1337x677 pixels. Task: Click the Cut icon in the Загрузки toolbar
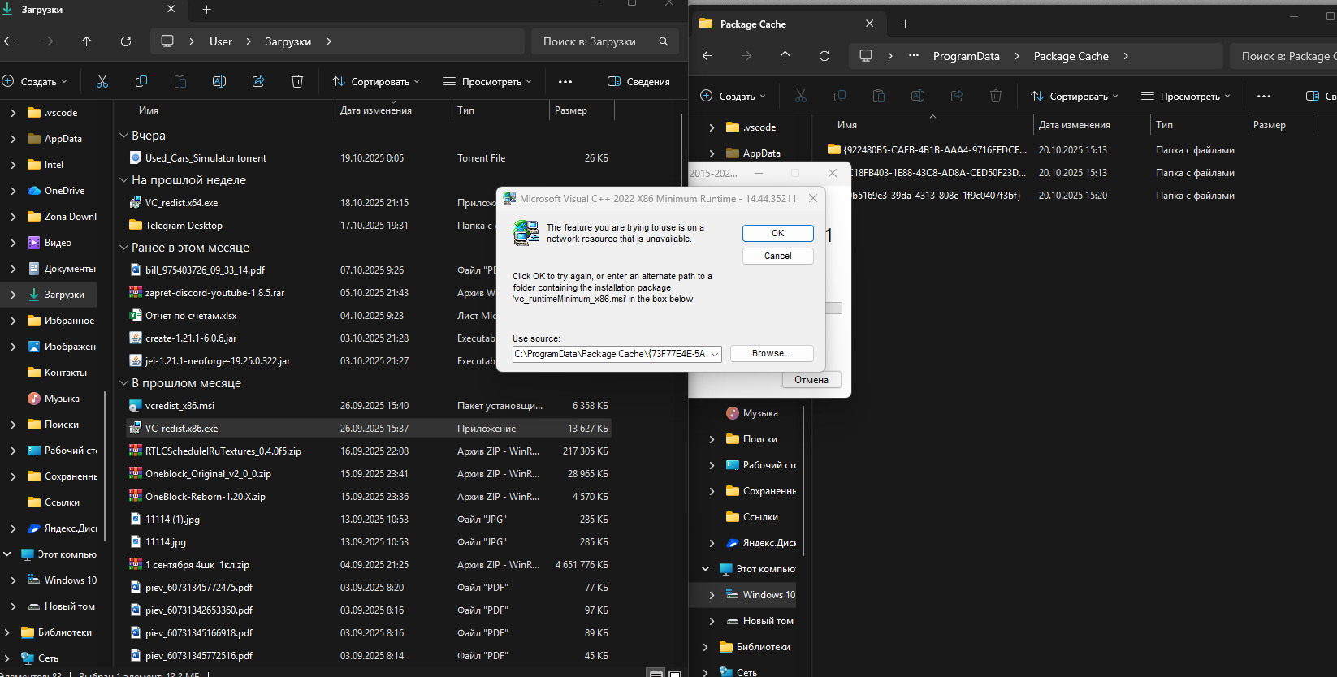pos(102,81)
